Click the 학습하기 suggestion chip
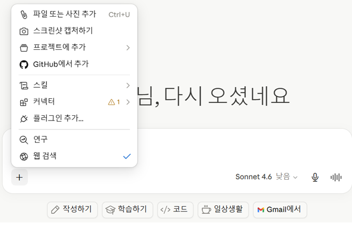The image size is (352, 225). click(x=128, y=210)
